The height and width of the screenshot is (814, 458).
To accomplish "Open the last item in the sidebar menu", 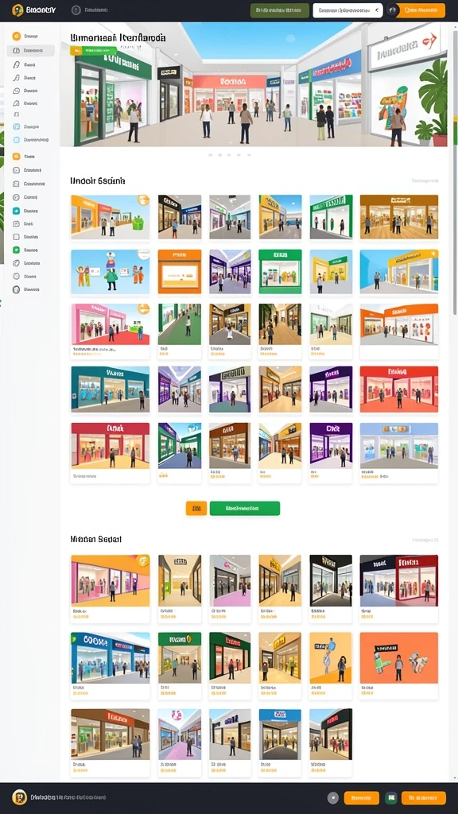I will tap(27, 289).
